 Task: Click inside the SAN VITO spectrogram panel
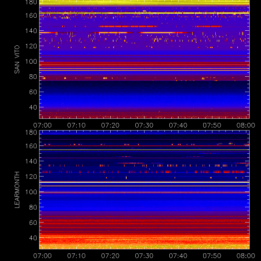pos(144,59)
